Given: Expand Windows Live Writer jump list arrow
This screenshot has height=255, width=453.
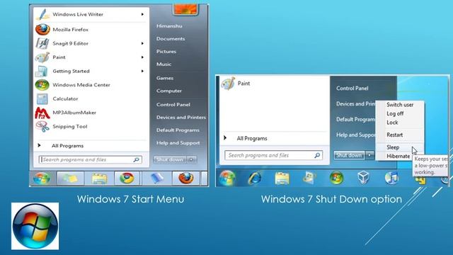Looking at the screenshot, I should 142,14.
